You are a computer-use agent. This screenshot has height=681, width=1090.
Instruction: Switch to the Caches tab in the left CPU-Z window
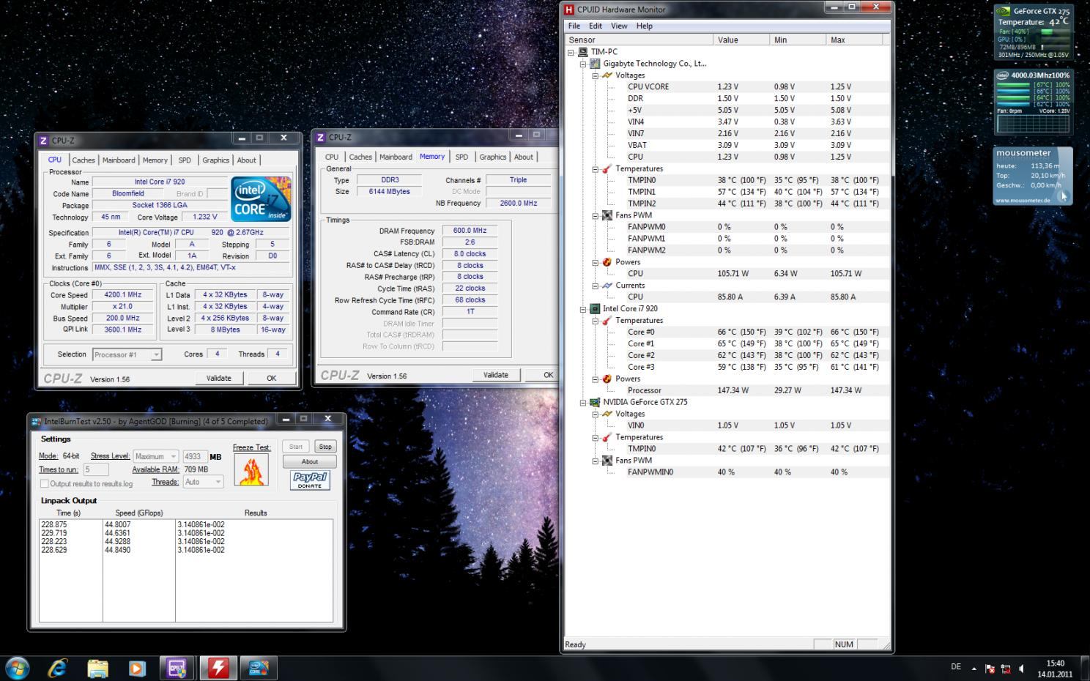[84, 160]
